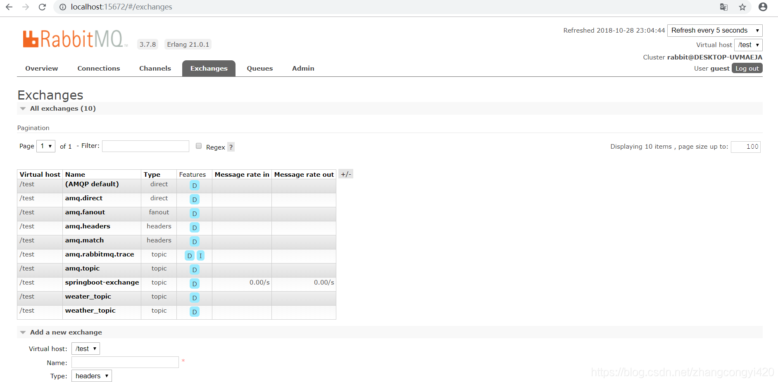The width and height of the screenshot is (778, 382).
Task: Sort by Message rate out column header
Action: (304, 174)
